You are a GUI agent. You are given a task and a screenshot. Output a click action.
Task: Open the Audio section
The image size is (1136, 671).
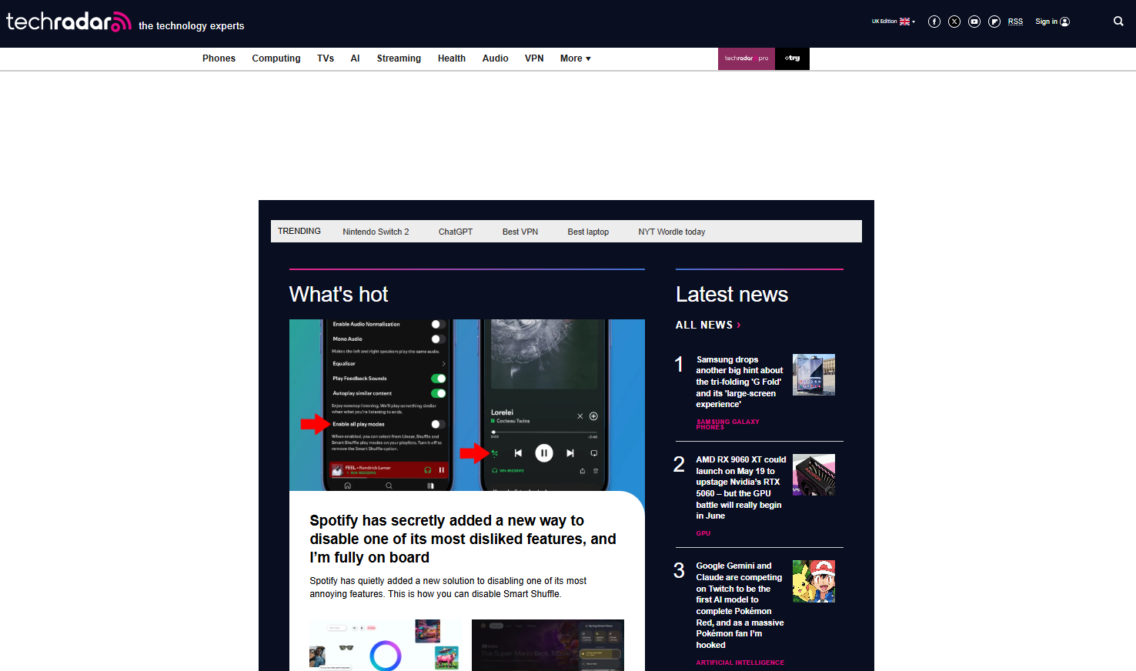coord(496,58)
